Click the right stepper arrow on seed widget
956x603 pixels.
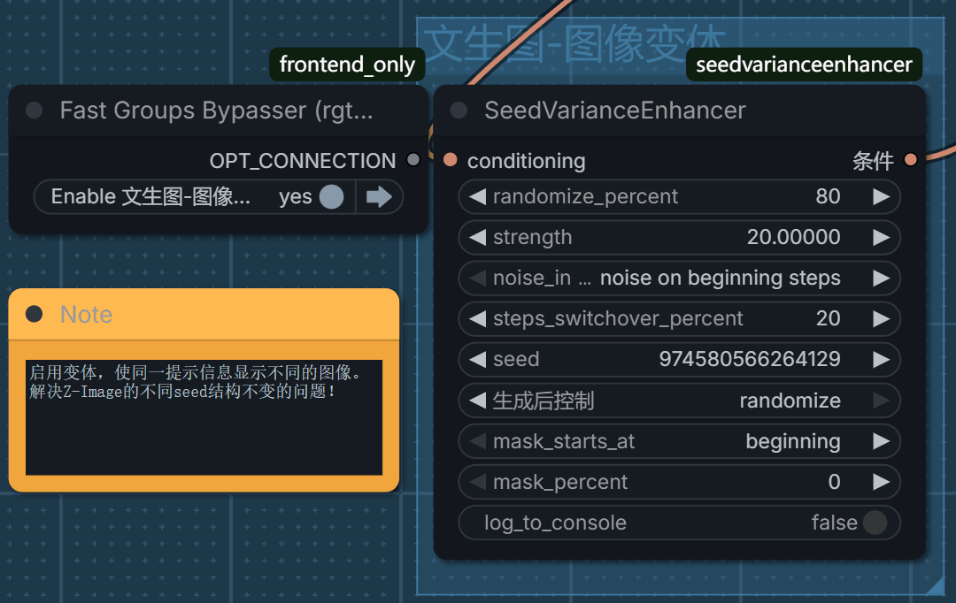click(x=883, y=359)
